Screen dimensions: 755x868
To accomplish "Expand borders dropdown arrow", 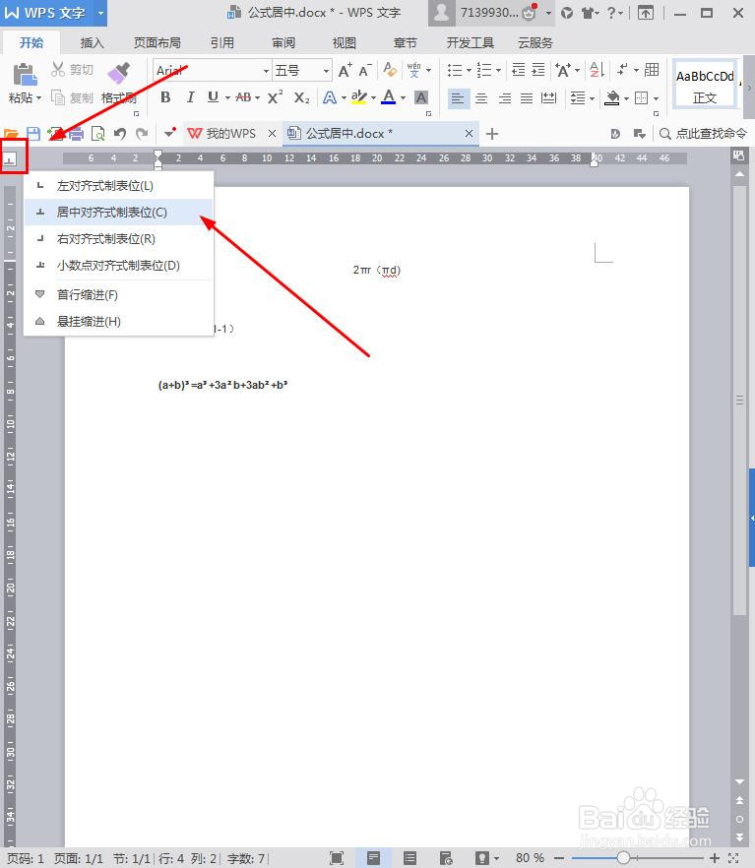I will pyautogui.click(x=656, y=98).
